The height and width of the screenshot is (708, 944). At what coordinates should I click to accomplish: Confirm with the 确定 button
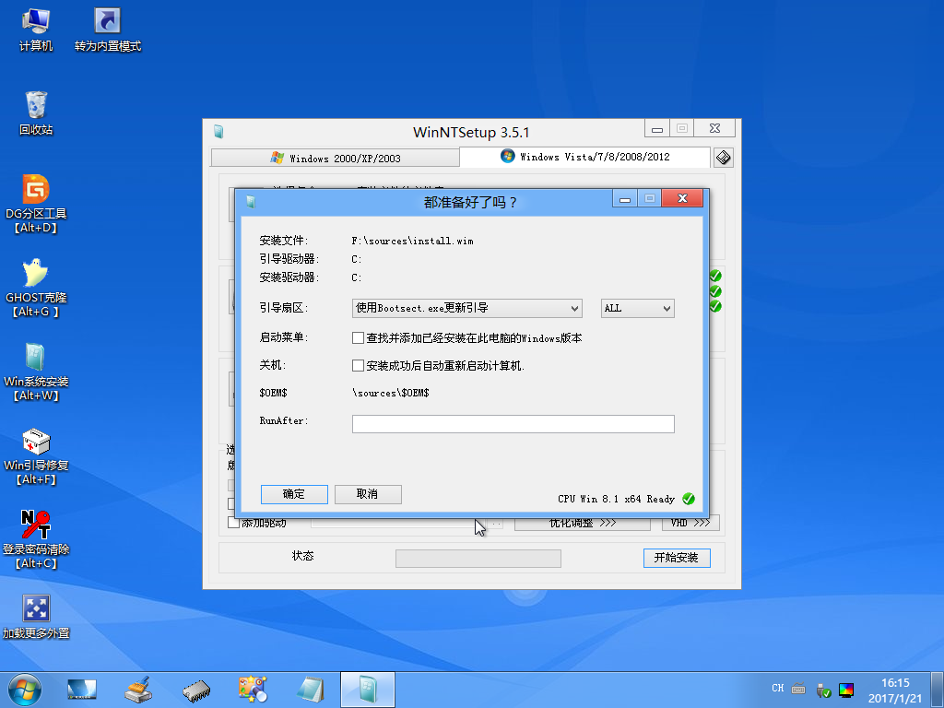294,494
